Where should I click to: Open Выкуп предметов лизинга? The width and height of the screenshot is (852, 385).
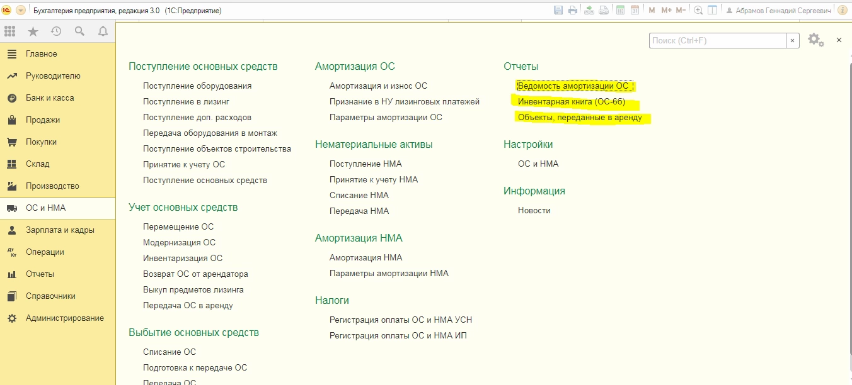pyautogui.click(x=193, y=290)
